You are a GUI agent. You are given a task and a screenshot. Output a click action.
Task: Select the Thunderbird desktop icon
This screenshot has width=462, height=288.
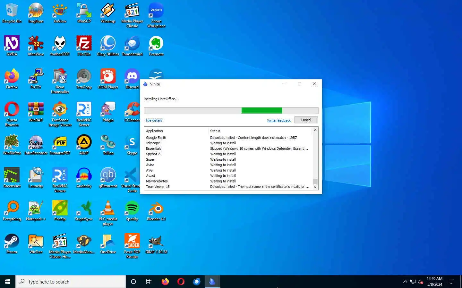pos(132,46)
